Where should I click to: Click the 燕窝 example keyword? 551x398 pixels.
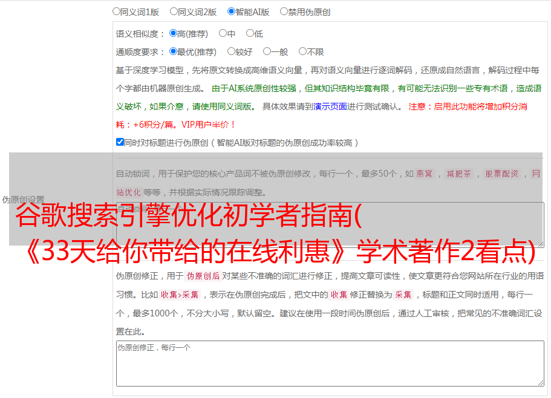pyautogui.click(x=424, y=174)
